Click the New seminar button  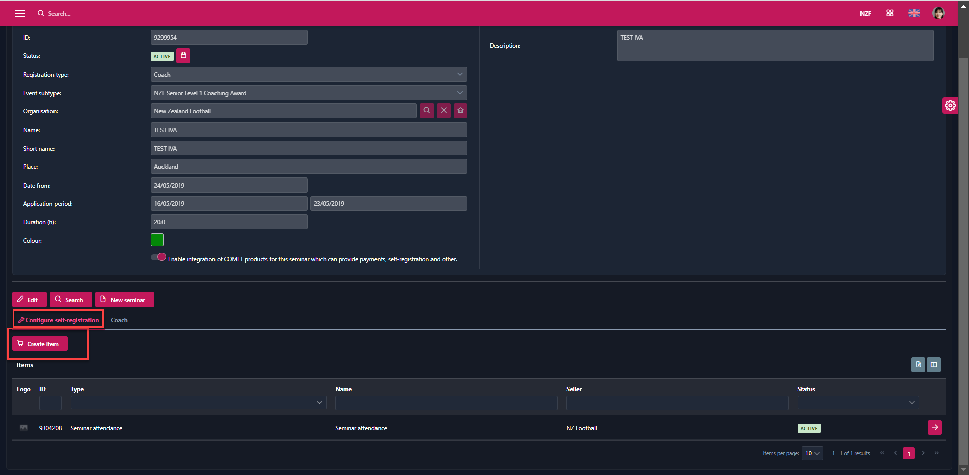click(x=125, y=300)
